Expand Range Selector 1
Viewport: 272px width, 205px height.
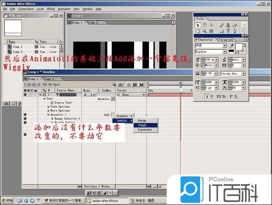pyautogui.click(x=52, y=119)
